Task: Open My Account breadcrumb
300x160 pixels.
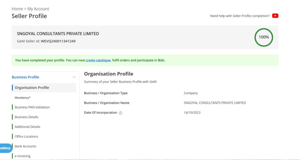Action: 38,9
